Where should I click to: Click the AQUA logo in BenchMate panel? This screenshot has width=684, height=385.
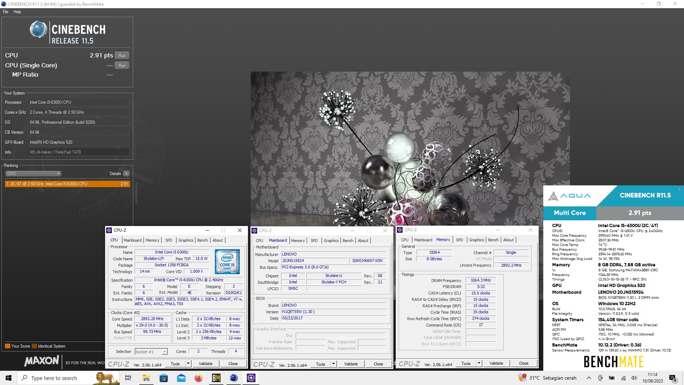tap(569, 196)
